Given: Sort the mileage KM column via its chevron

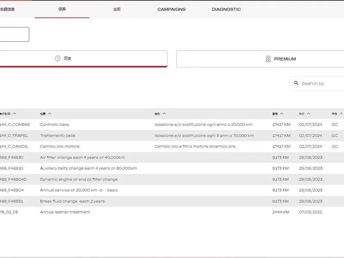Looking at the screenshot, I should pyautogui.click(x=282, y=114).
